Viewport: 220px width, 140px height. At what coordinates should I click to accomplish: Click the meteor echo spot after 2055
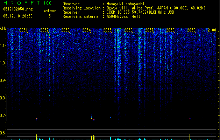coord(111,118)
